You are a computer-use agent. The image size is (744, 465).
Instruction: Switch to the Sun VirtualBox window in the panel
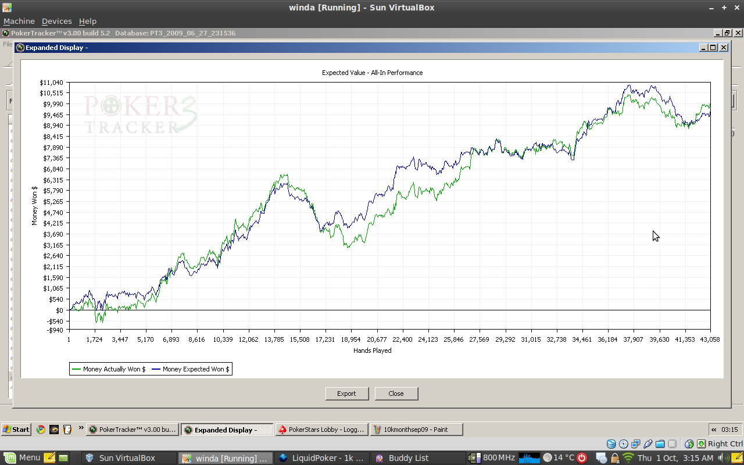pos(128,458)
